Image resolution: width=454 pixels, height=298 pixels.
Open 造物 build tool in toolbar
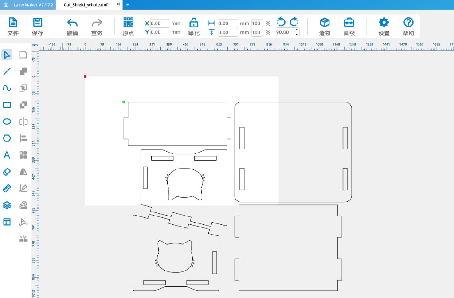coord(324,25)
